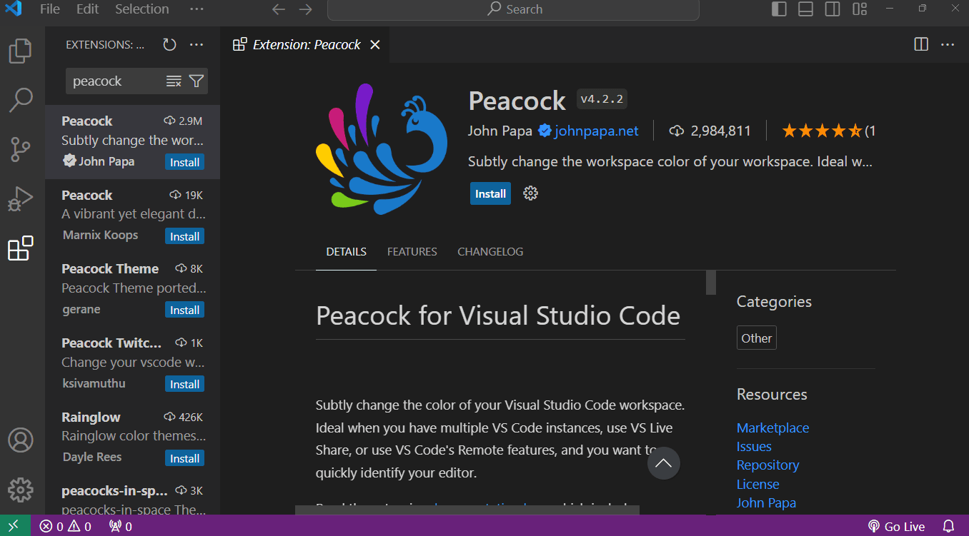Open the Explorer view
The image size is (969, 536).
click(x=21, y=51)
